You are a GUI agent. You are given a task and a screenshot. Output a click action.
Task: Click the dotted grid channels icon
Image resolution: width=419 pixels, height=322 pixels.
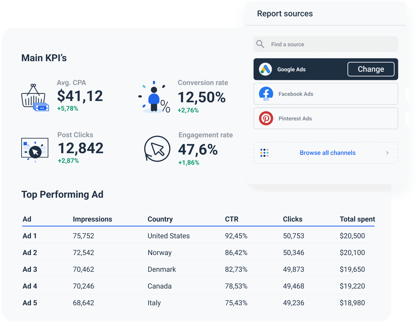[x=264, y=153]
